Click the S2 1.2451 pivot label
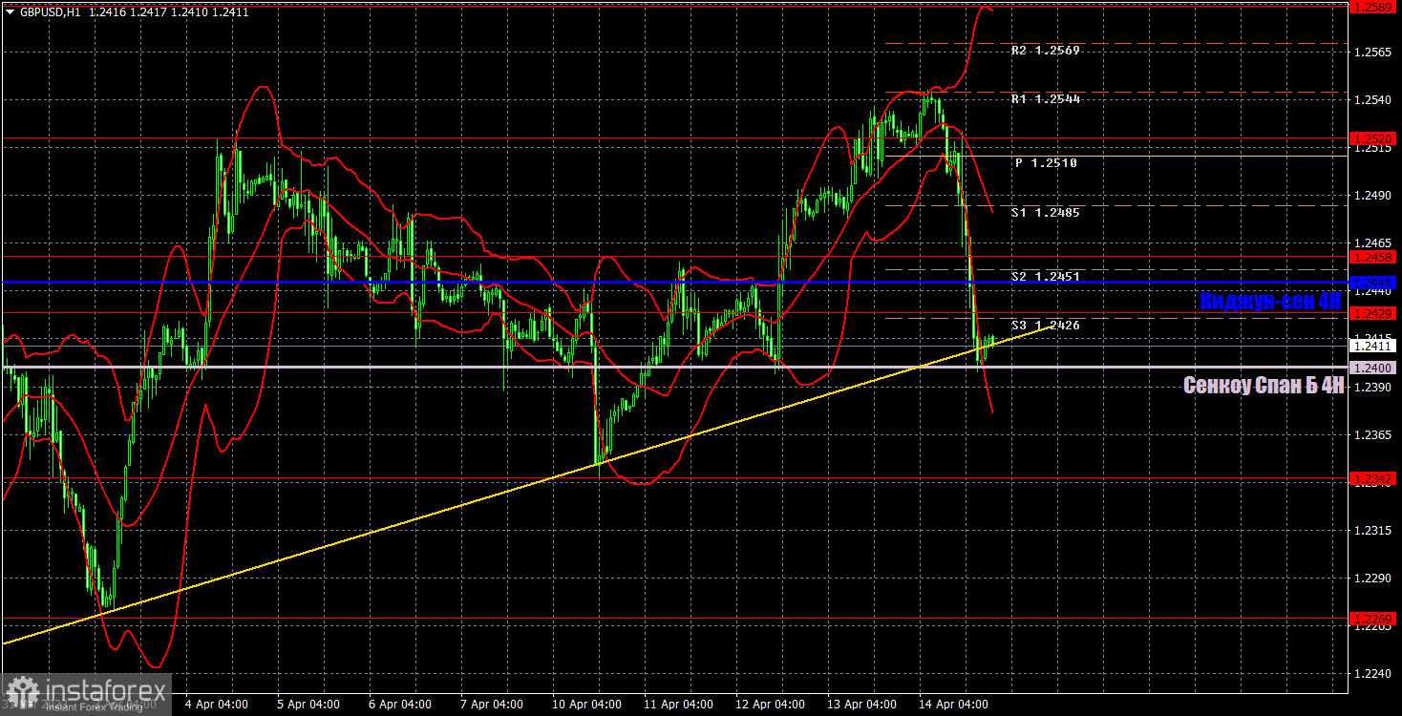 (x=1046, y=276)
